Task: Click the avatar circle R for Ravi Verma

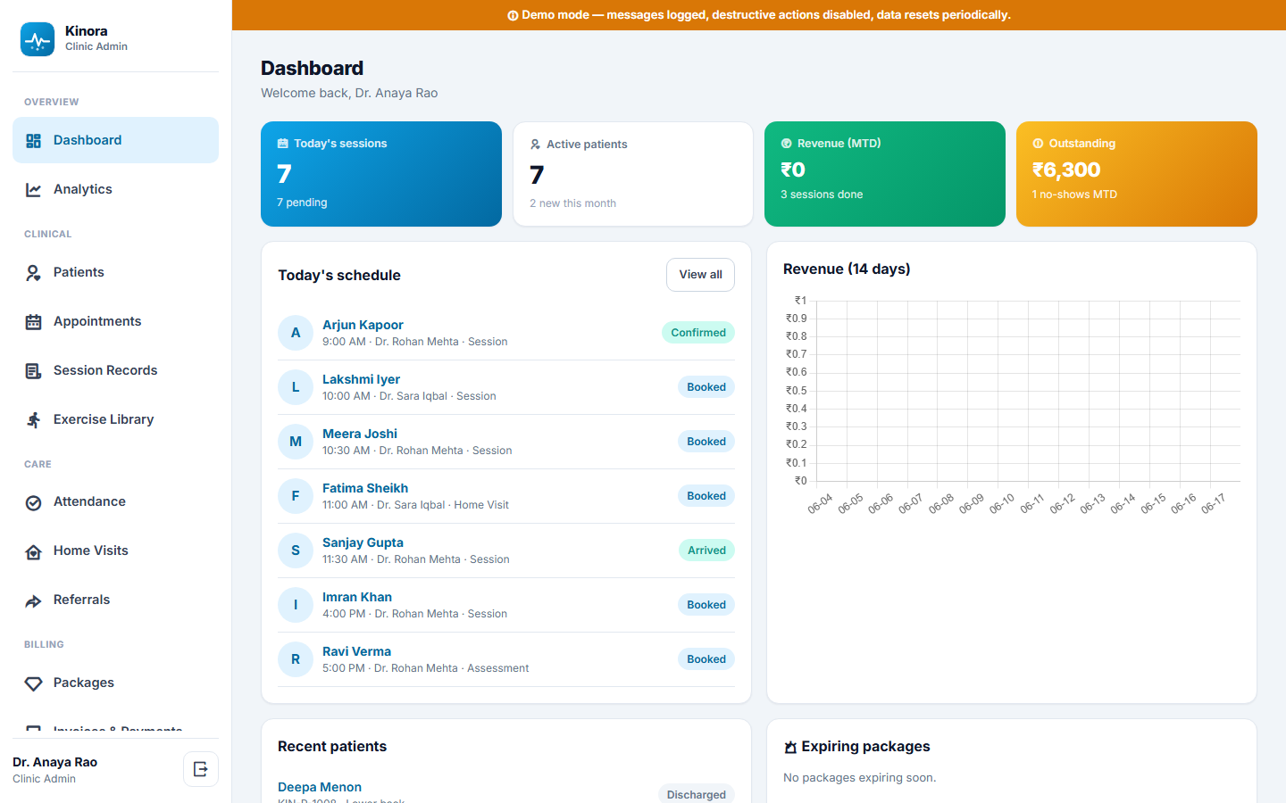Action: (296, 659)
